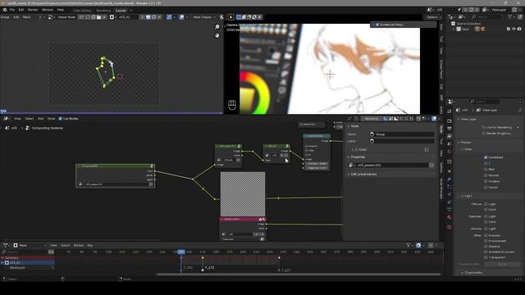The image size is (525, 295).
Task: Enable the Mist pass checkbox
Action: 486,170
